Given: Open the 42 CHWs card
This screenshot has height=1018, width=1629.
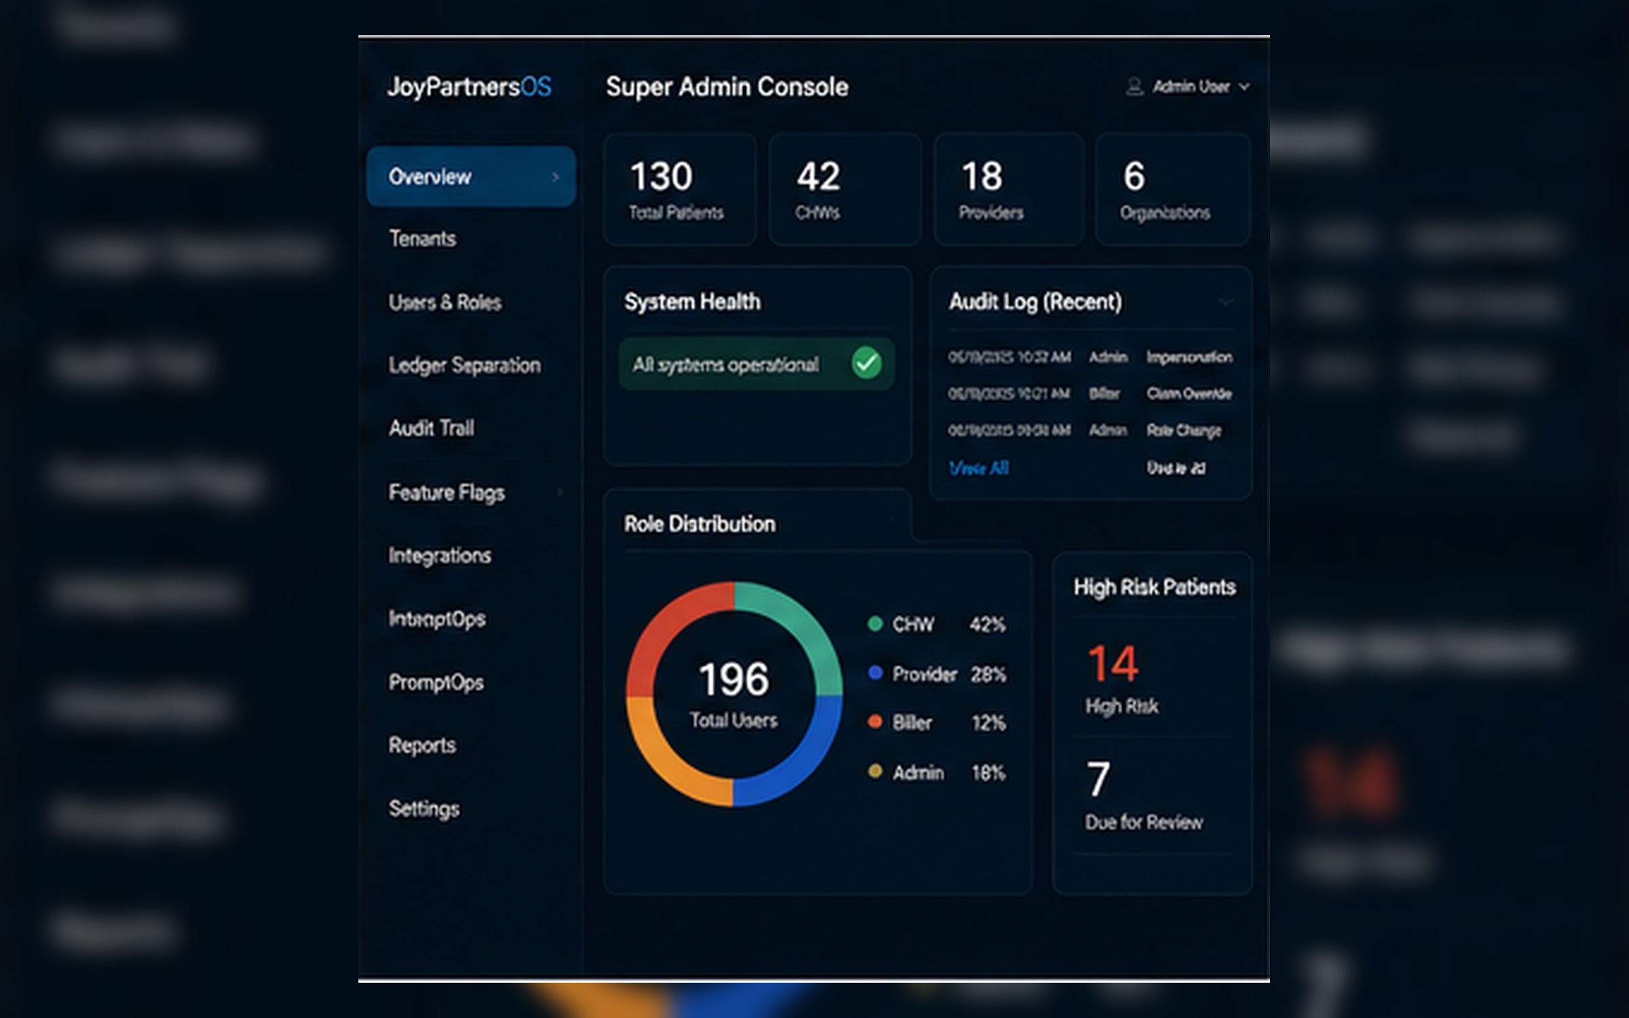Looking at the screenshot, I should tap(845, 189).
